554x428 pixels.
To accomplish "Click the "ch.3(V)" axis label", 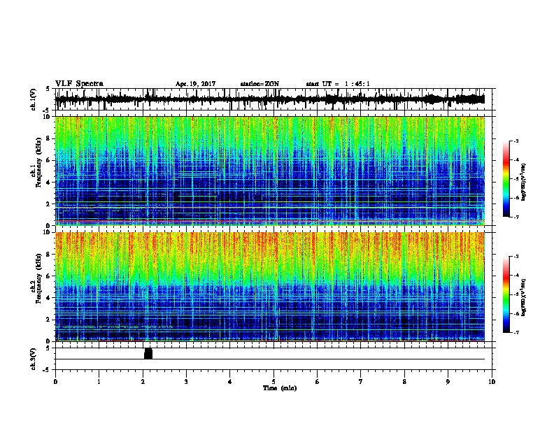I will pyautogui.click(x=33, y=359).
